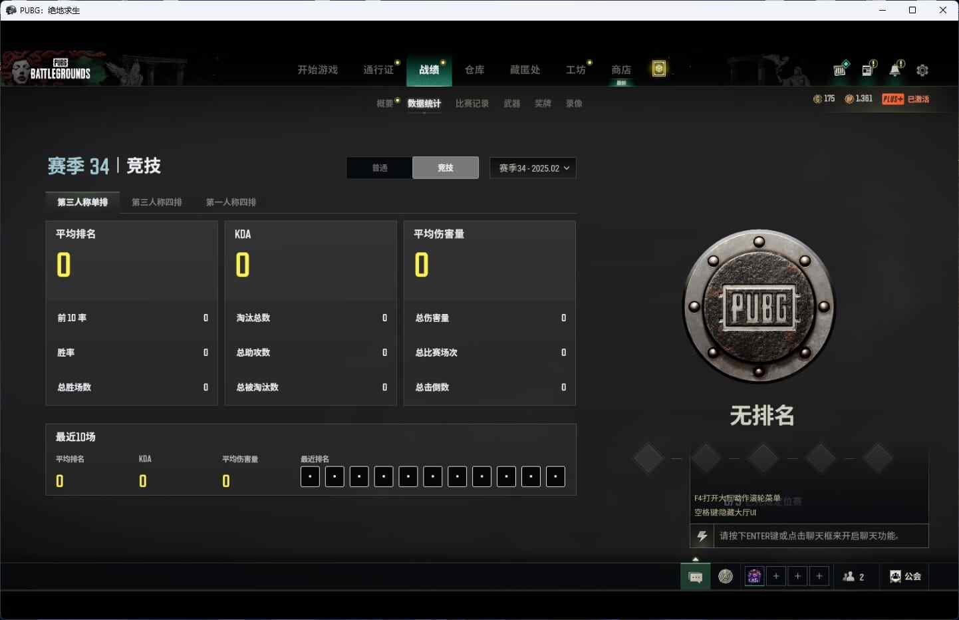Click the 公会 clan icon button
959x620 pixels.
(x=905, y=577)
